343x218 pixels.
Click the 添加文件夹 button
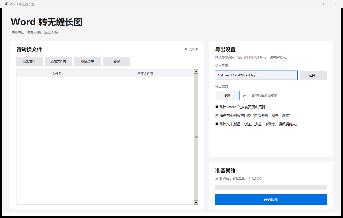click(58, 61)
